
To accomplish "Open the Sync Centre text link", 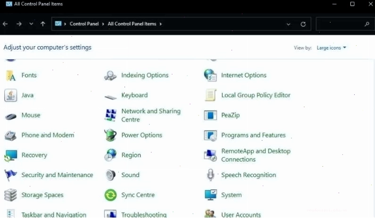I will click(138, 195).
